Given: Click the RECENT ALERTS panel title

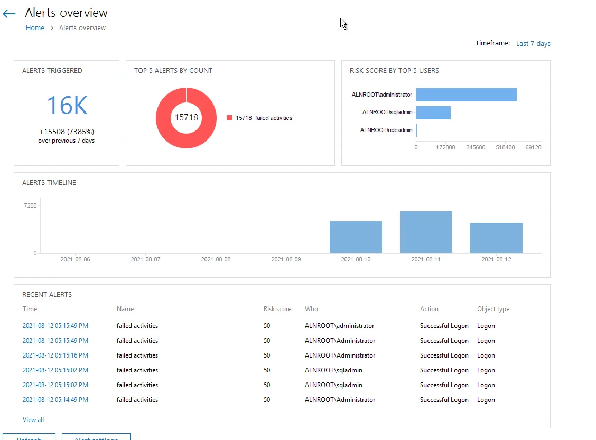Looking at the screenshot, I should tap(46, 294).
